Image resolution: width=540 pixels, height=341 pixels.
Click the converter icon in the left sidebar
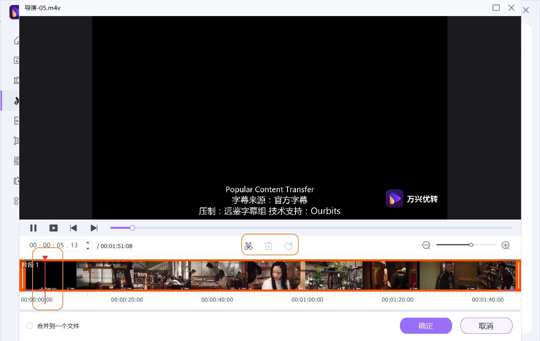pyautogui.click(x=17, y=60)
